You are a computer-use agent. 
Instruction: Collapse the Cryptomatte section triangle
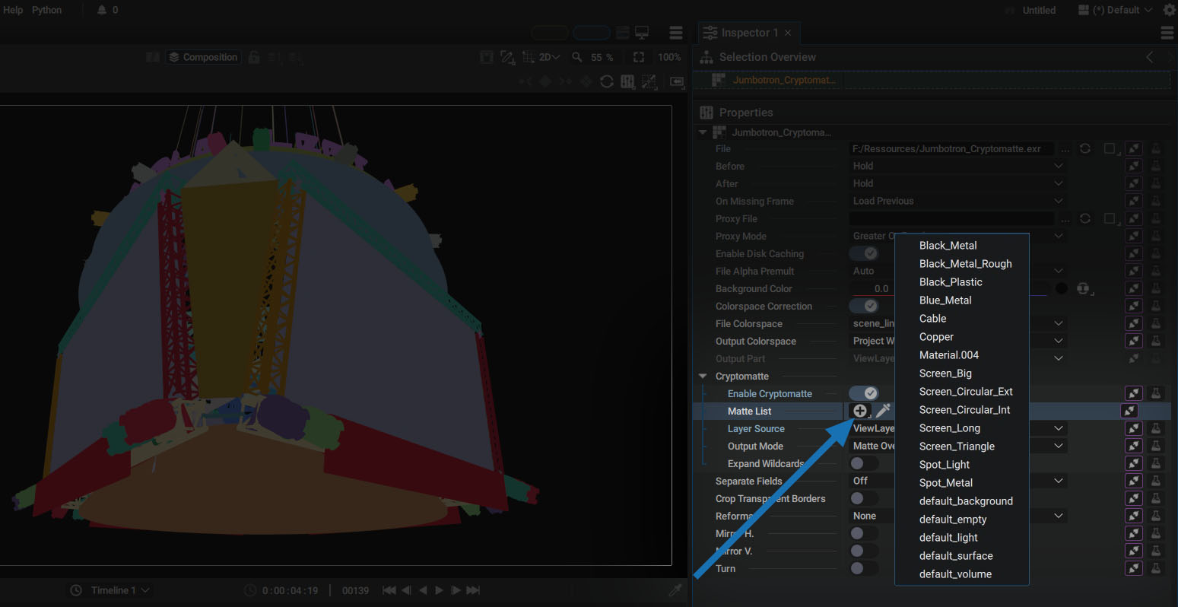coord(703,377)
